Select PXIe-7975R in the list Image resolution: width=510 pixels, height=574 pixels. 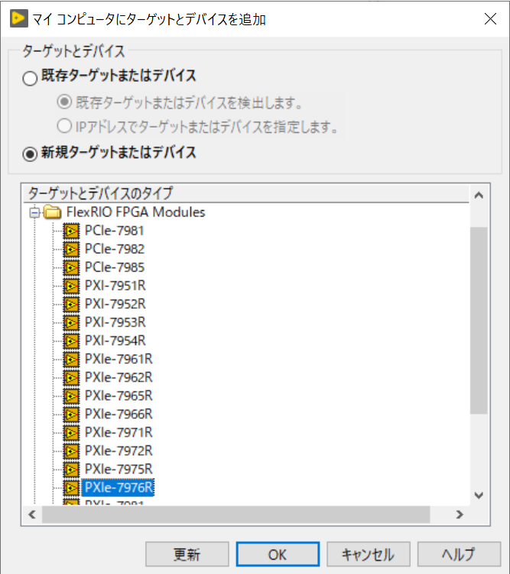(x=119, y=469)
